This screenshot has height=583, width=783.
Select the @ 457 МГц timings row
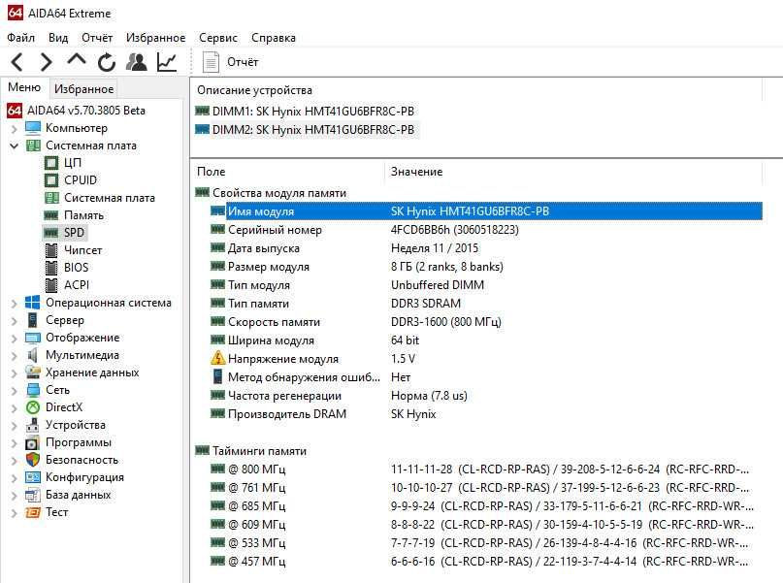(x=486, y=562)
